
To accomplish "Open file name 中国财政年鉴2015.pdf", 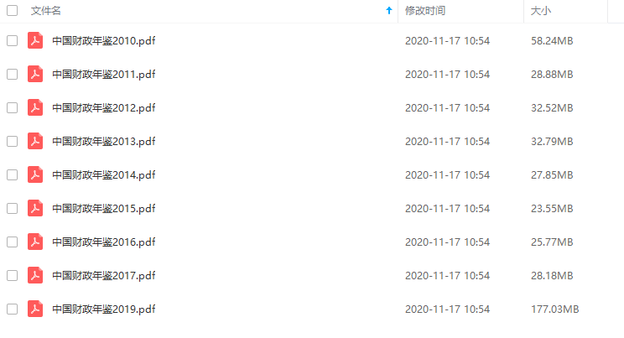I will coord(104,208).
